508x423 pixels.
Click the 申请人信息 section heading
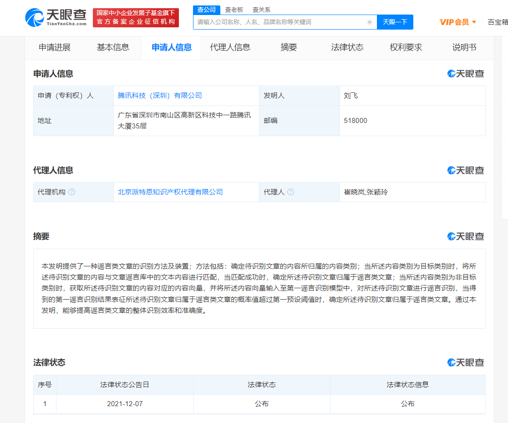tap(53, 74)
